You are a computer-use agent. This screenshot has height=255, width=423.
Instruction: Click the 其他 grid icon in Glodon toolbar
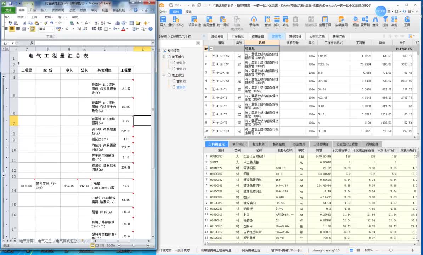(394, 22)
